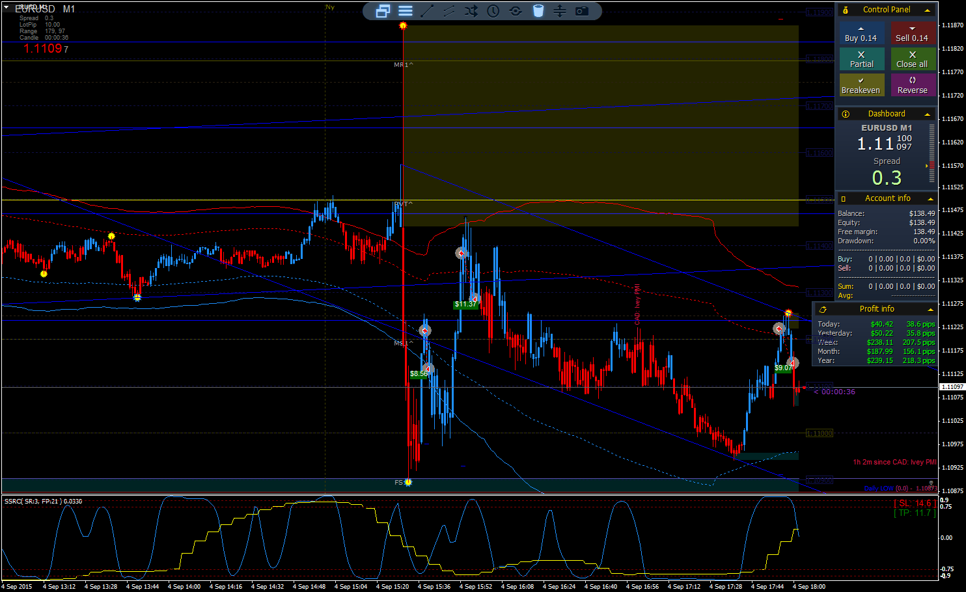The width and height of the screenshot is (966, 592).
Task: Click the green TP: 11.7 label
Action: point(915,513)
